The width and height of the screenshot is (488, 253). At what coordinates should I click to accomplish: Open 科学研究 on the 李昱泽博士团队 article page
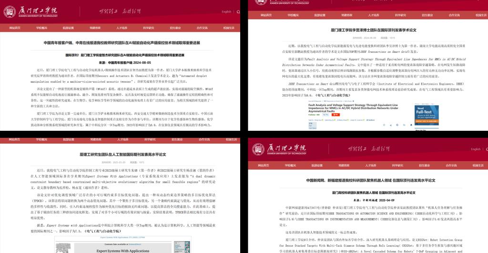tap(400, 15)
